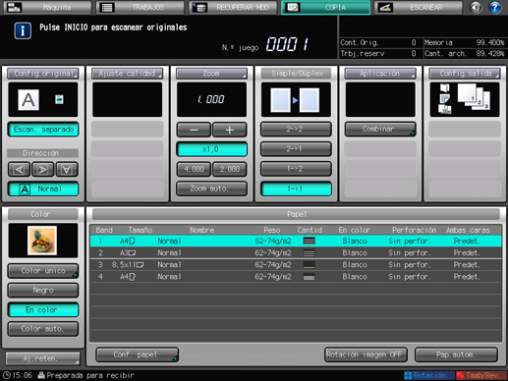Select Normal original direction
This screenshot has width=508, height=381.
coord(43,189)
